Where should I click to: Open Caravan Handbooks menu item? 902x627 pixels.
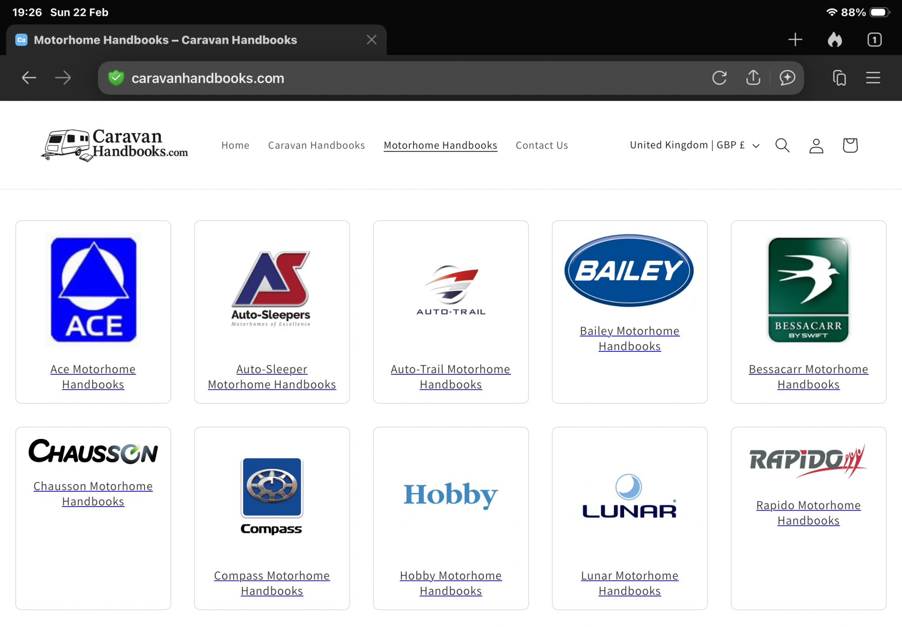click(x=316, y=145)
